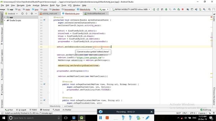Viewport: 216px width, 121px height.
Task: Toggle the Gradle tool window side tab
Action: (214, 17)
